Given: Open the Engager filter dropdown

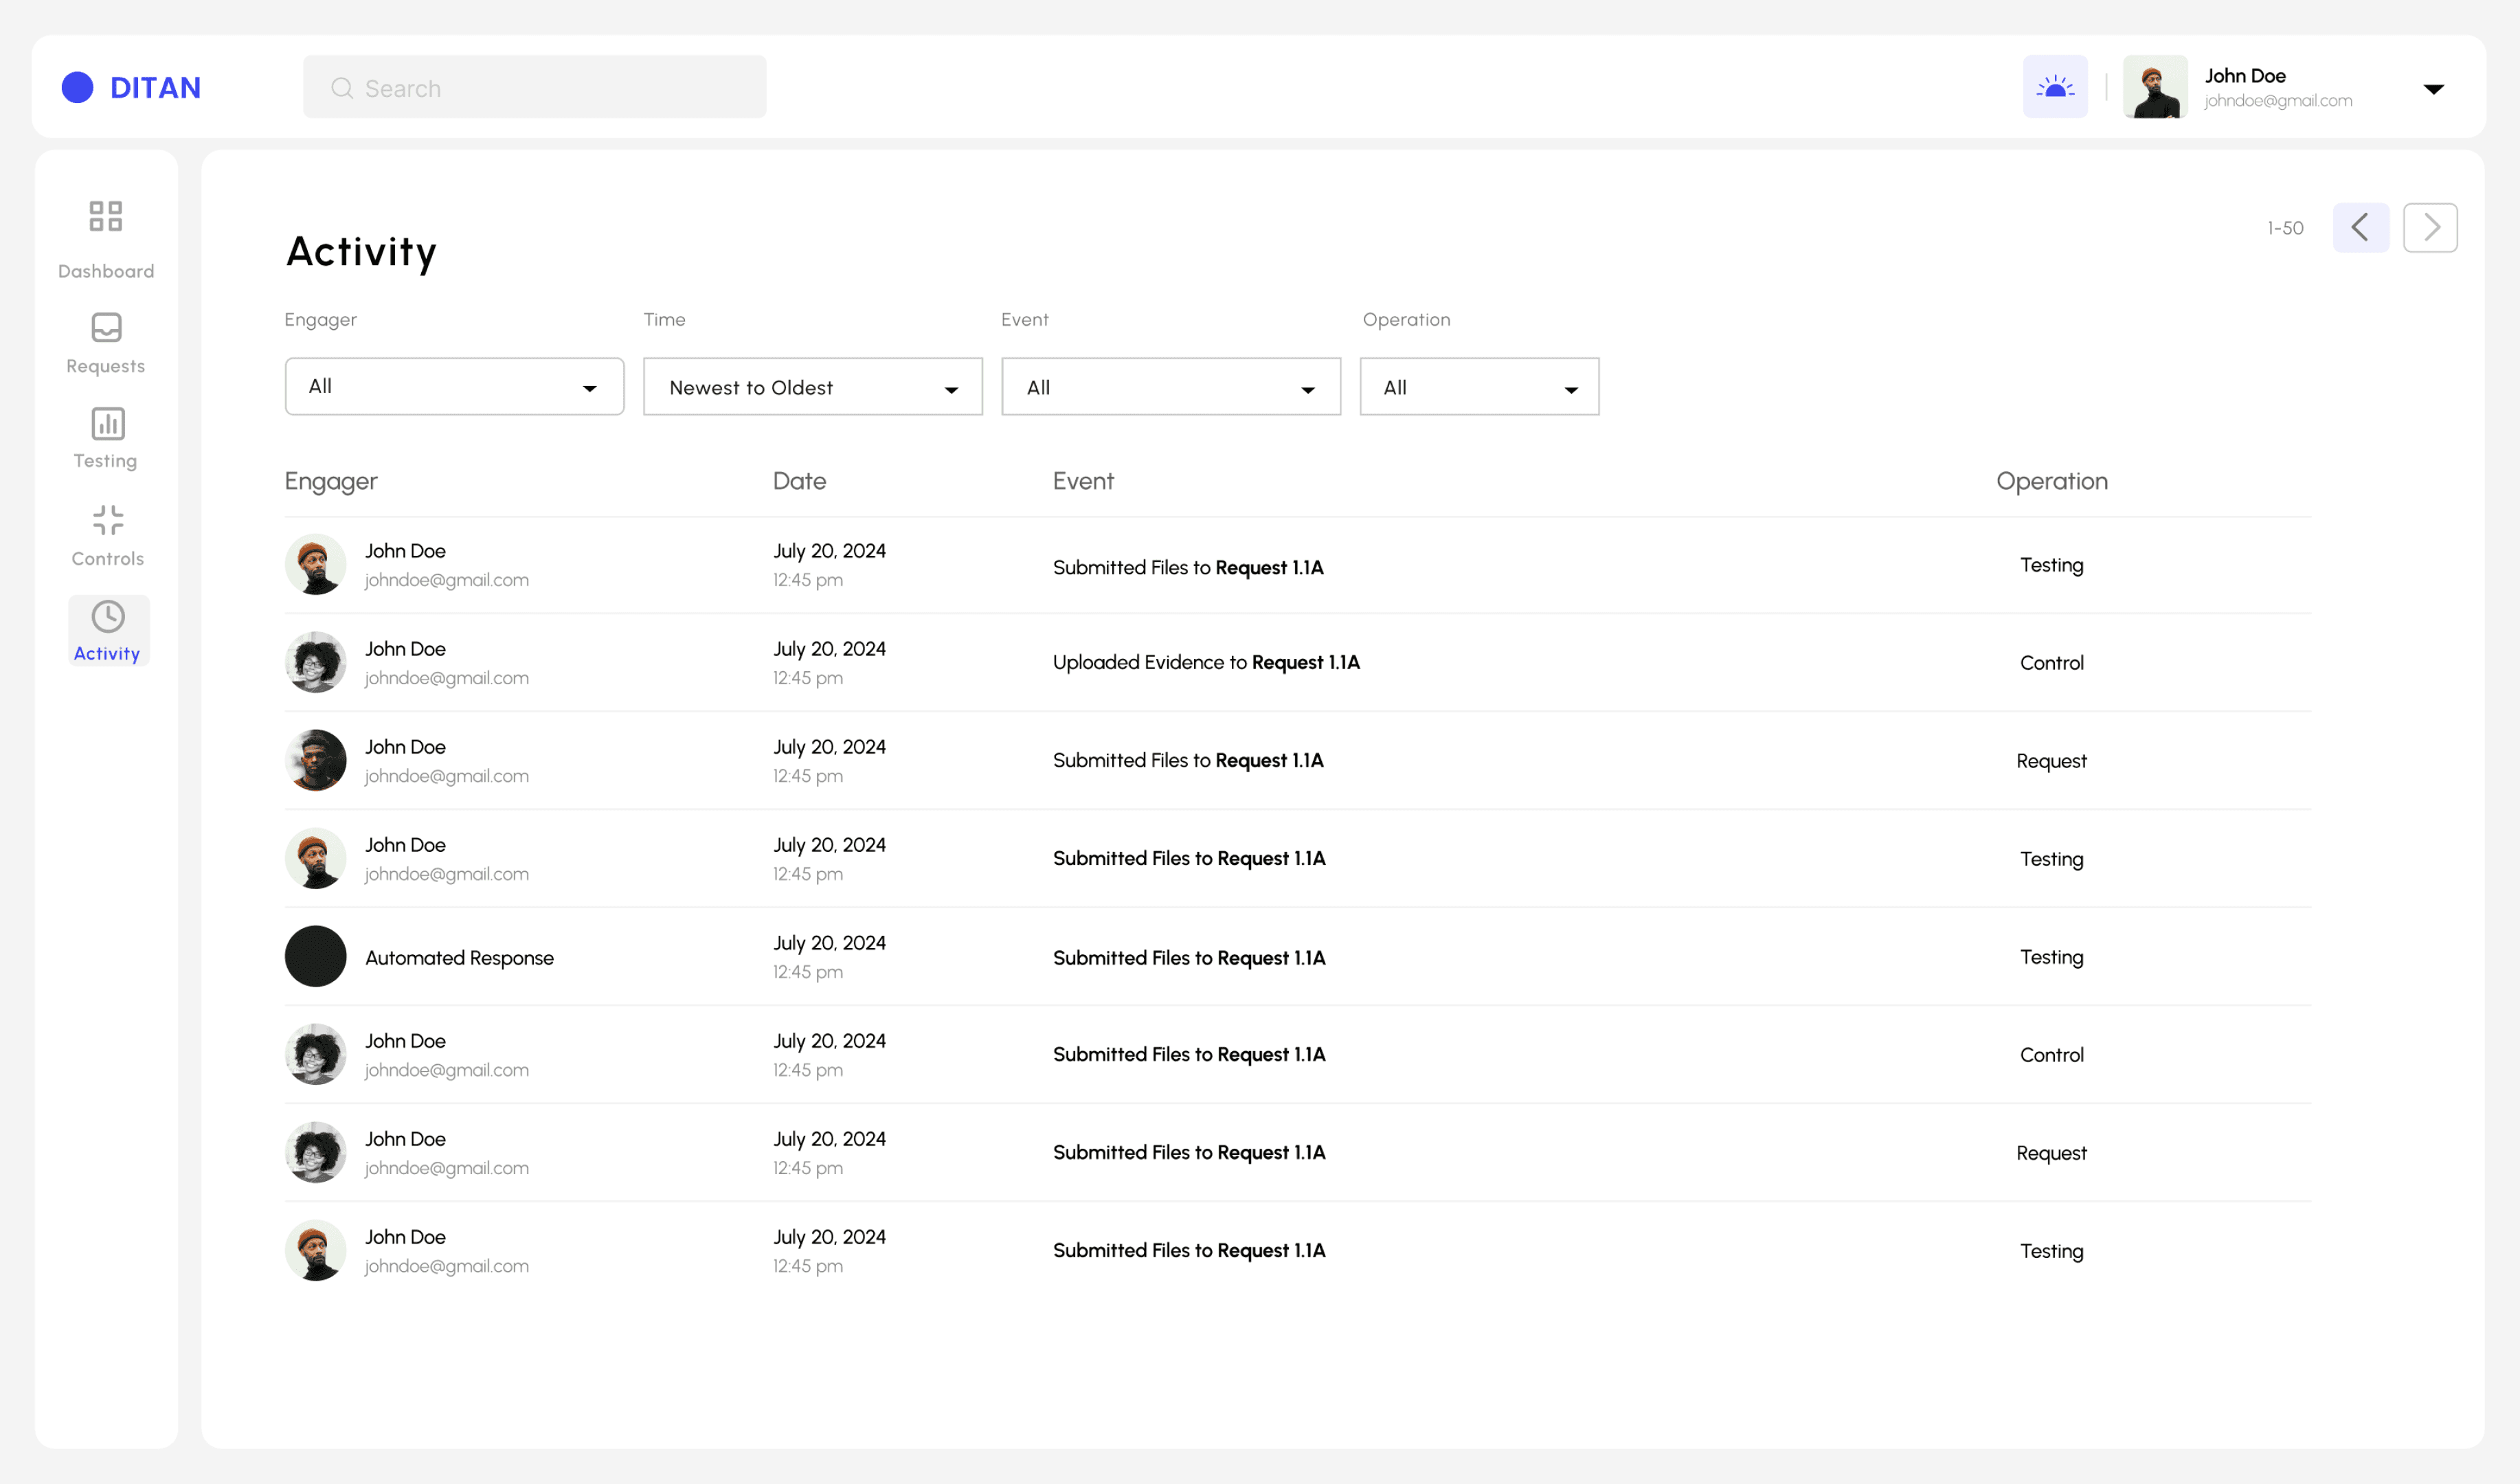Looking at the screenshot, I should (x=454, y=386).
